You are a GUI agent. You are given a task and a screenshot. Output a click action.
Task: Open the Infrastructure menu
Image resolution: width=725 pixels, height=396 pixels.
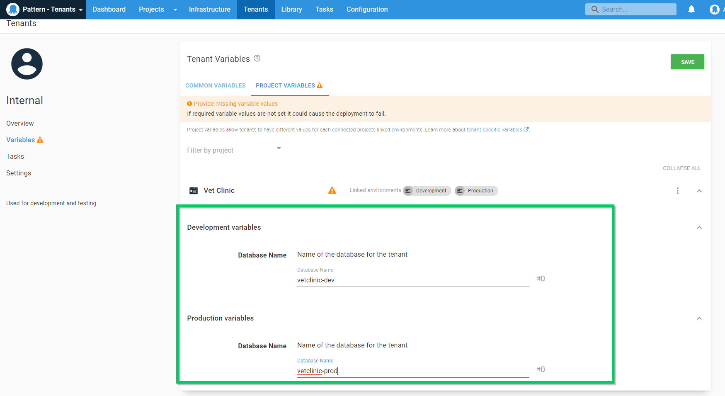coord(209,9)
